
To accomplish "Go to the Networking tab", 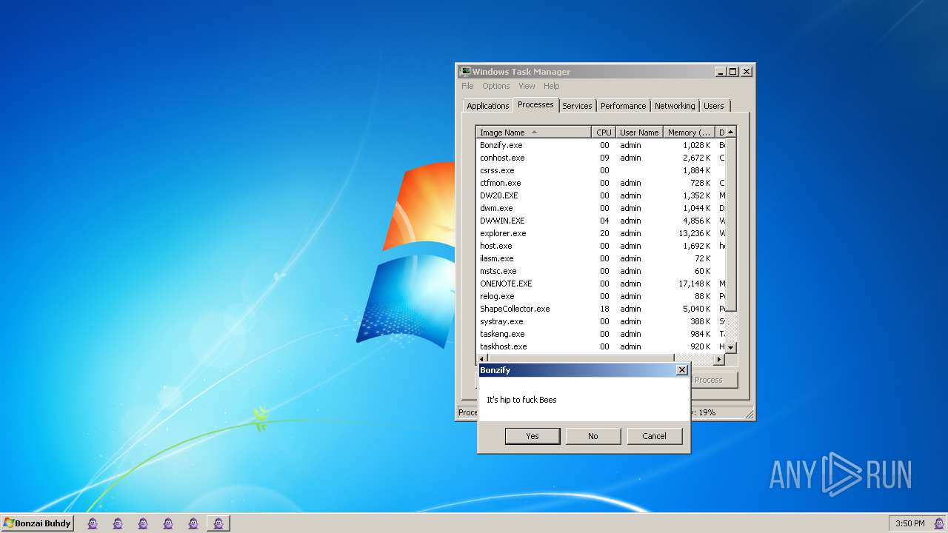I will click(675, 106).
